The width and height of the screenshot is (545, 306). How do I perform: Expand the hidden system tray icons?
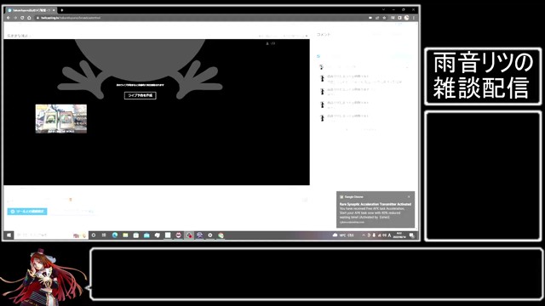pyautogui.click(x=364, y=235)
